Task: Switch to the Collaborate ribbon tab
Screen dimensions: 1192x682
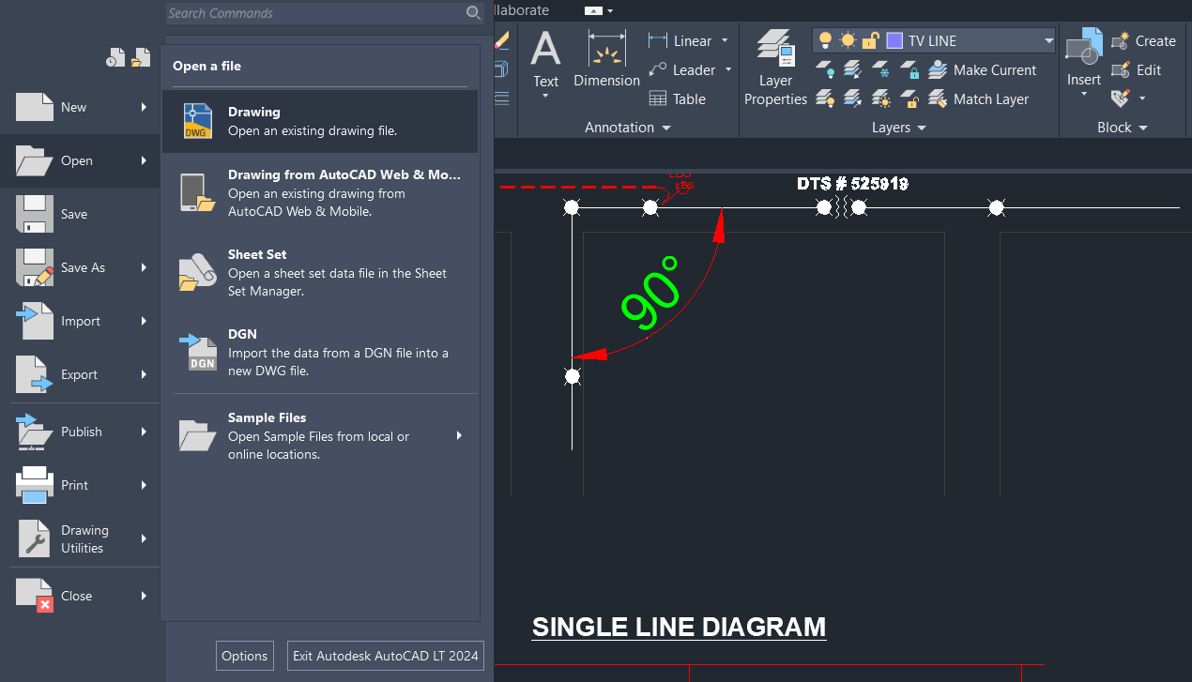Action: (x=521, y=10)
